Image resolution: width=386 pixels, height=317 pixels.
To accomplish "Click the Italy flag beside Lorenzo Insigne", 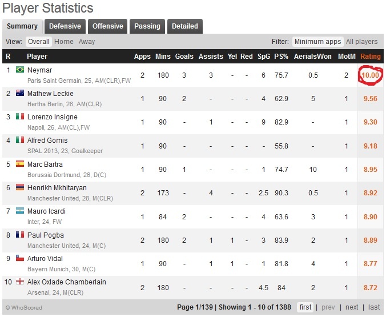I will click(x=20, y=117).
